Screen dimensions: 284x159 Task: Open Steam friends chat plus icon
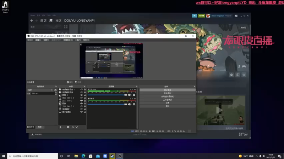(x=246, y=134)
